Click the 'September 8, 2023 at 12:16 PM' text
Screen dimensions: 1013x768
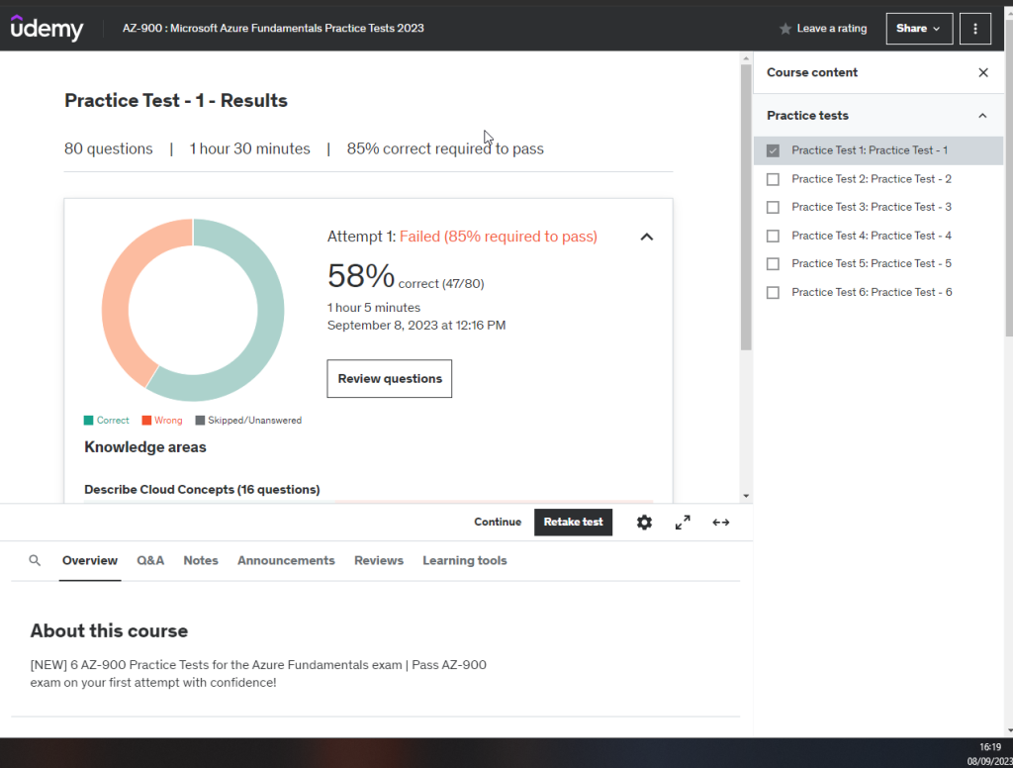coord(416,326)
